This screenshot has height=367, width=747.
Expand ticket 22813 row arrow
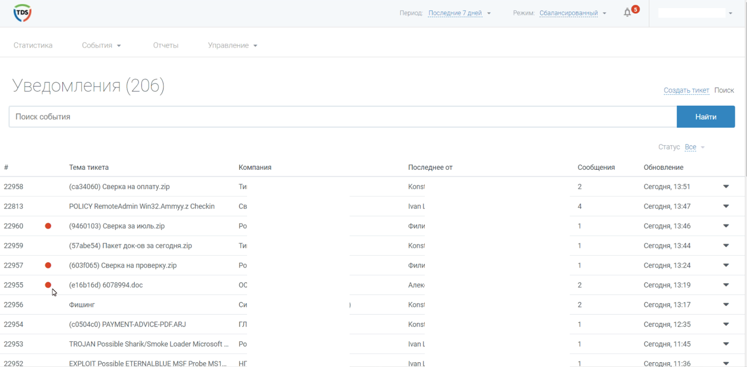pos(726,206)
